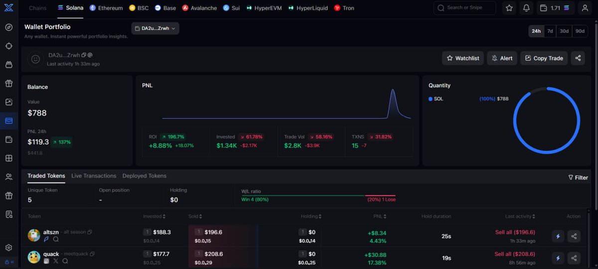Switch to Solana chain tab

70,8
